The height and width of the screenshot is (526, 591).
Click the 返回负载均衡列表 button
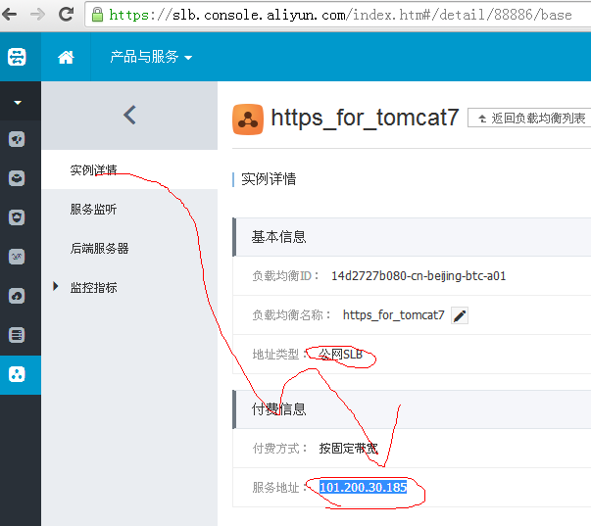(x=529, y=119)
